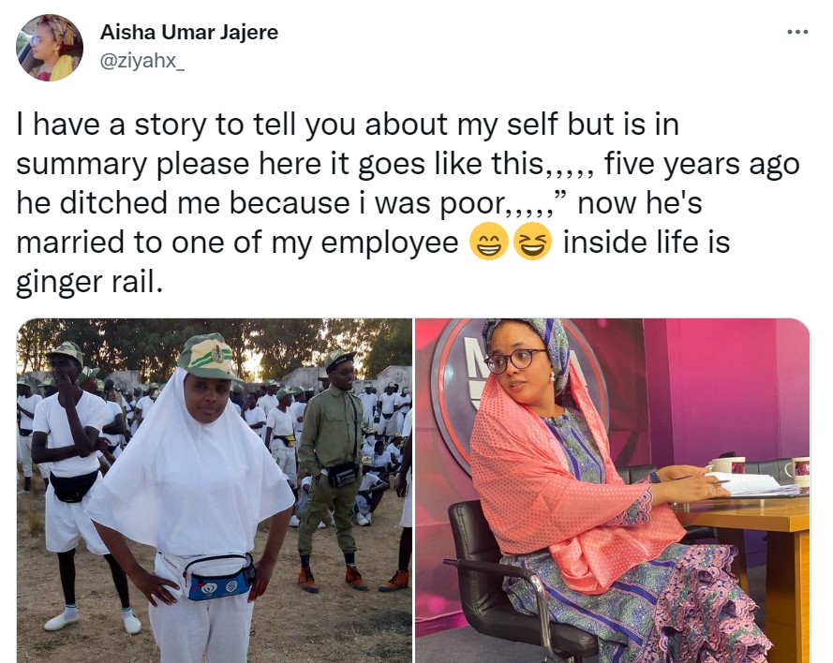
Task: Click the coffee mug on the desk
Action: tap(729, 464)
